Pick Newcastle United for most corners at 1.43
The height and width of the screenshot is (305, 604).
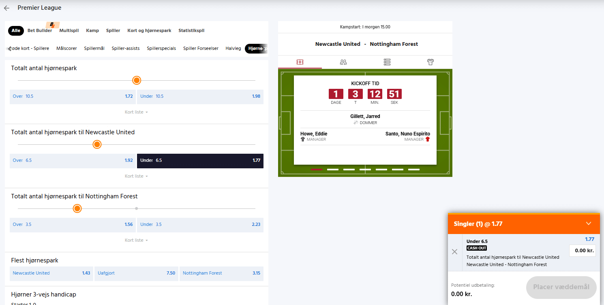51,273
